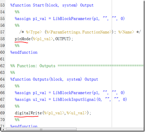The width and height of the screenshot is (145, 132).
Task: Click the %<Name> token on line 57
Action: tap(126, 32)
